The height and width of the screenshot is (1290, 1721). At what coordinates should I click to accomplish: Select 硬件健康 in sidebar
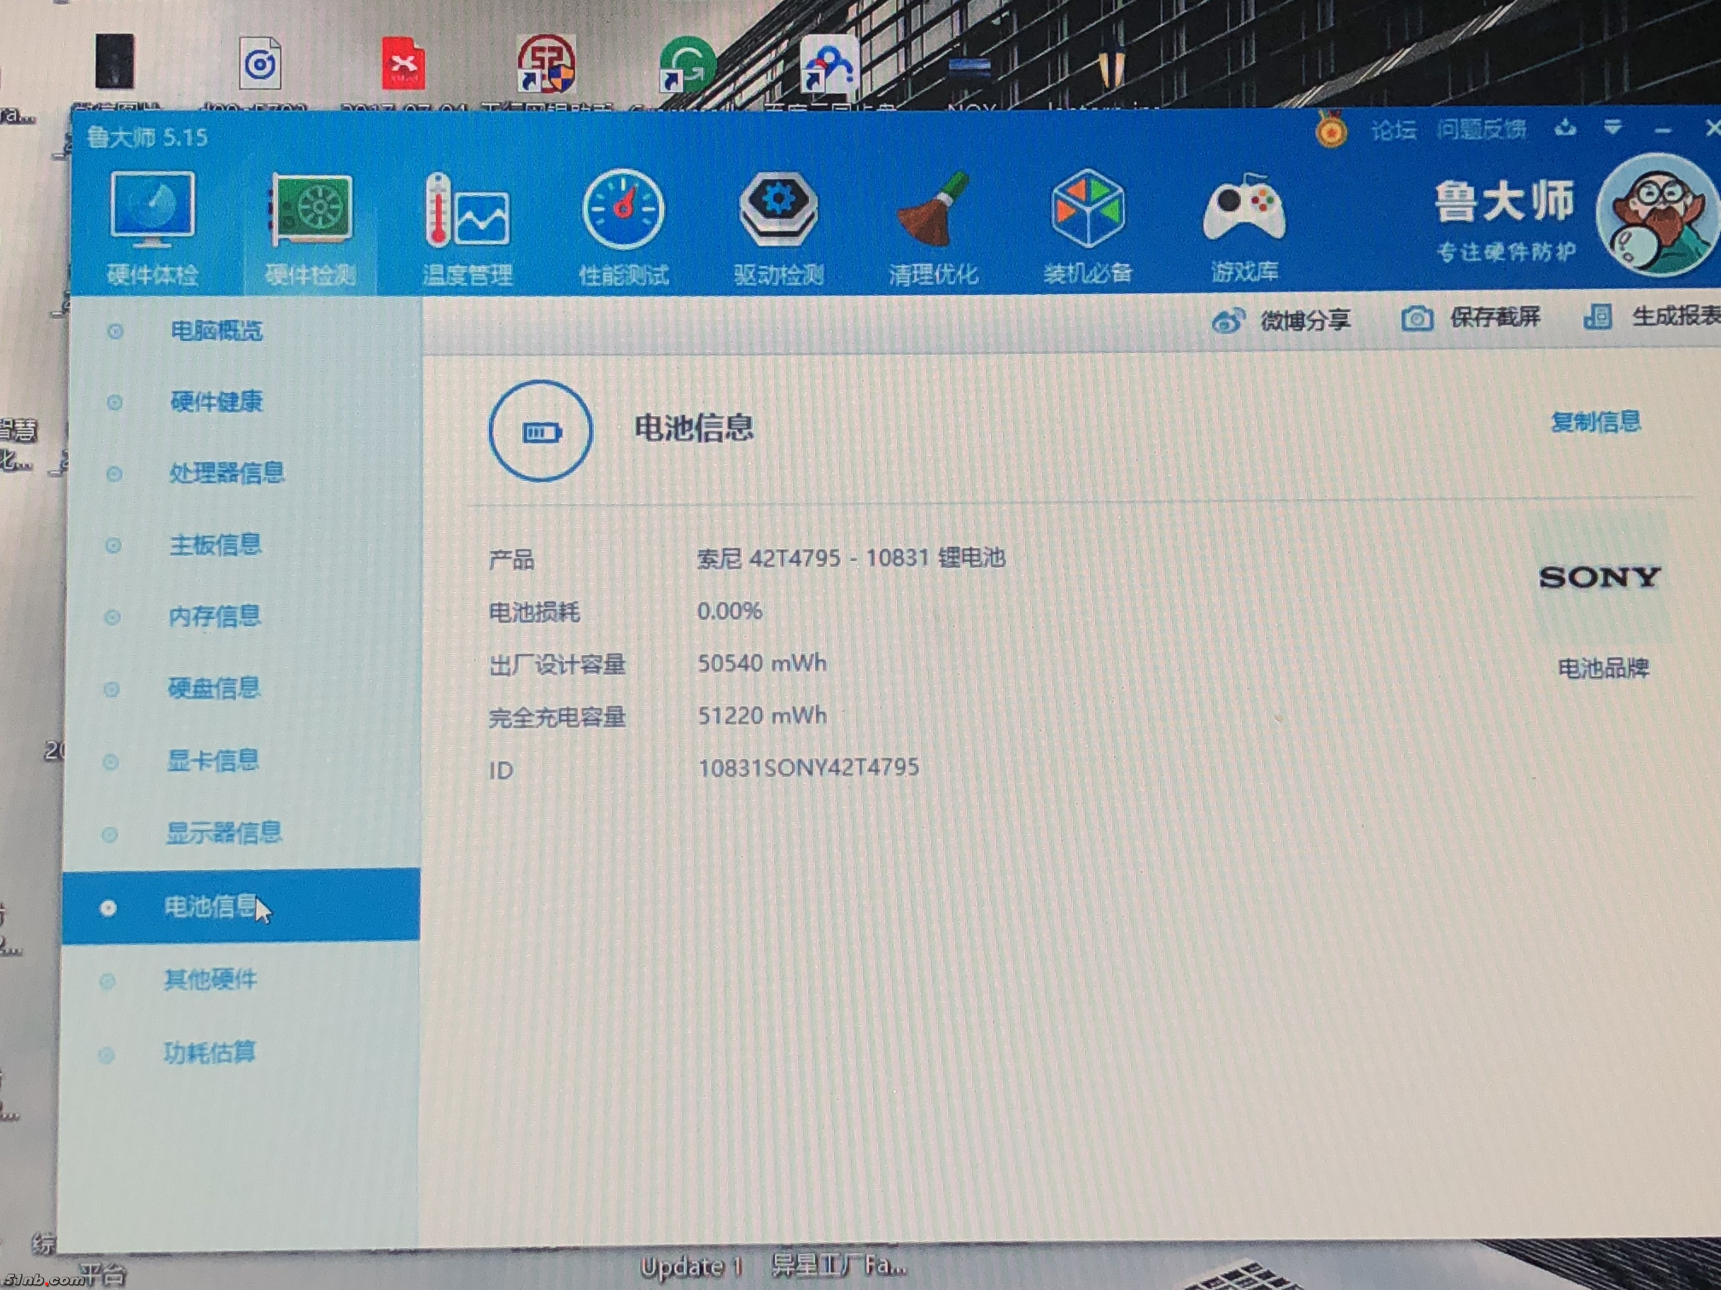click(216, 401)
